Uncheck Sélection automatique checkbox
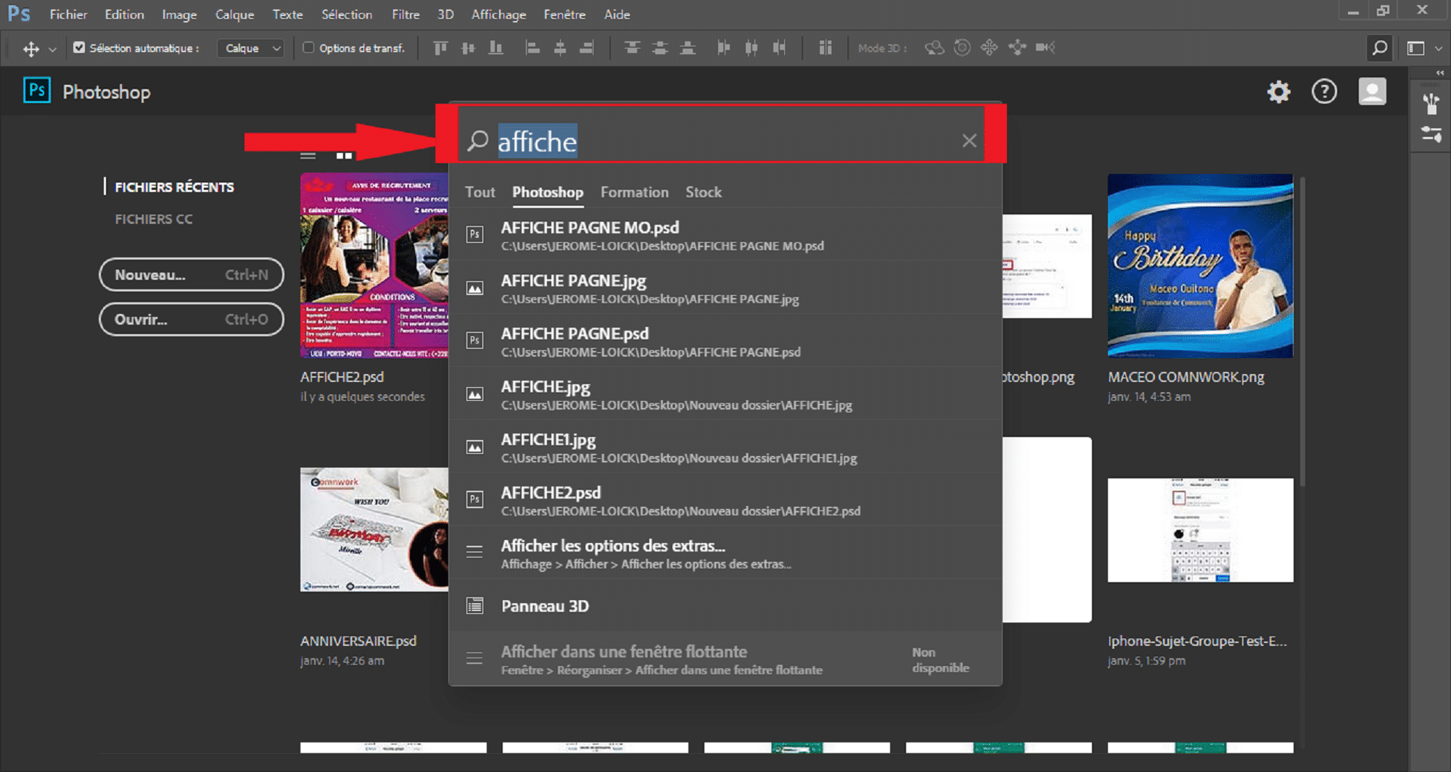1451x772 pixels. click(x=79, y=48)
